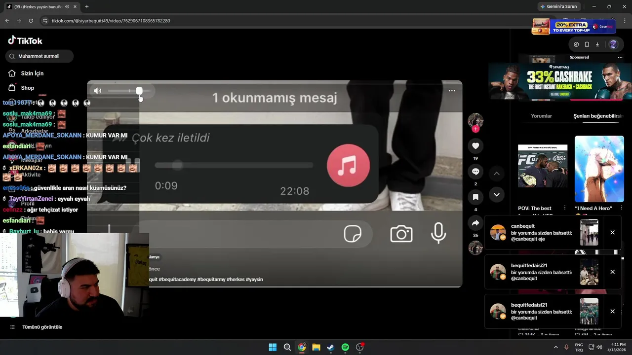Click the pink music note button in video
632x355 pixels.
pos(348,166)
